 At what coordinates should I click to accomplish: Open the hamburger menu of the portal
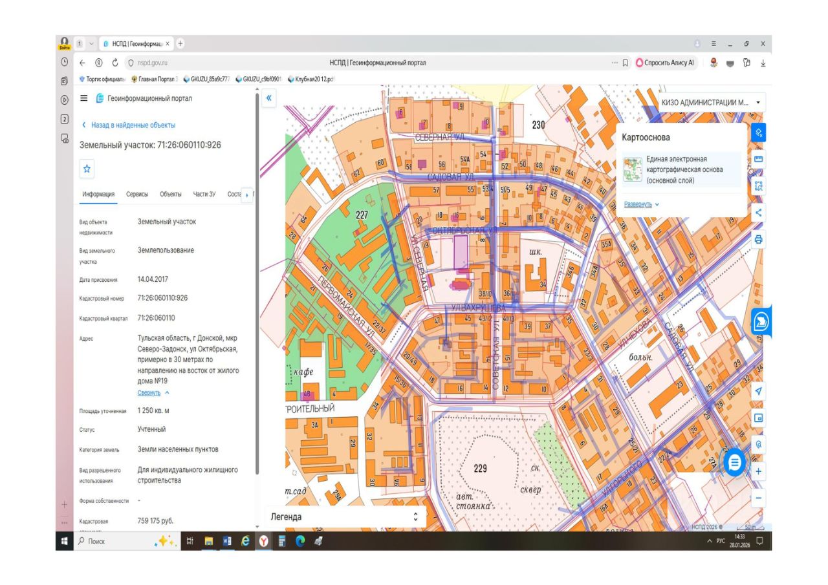click(x=83, y=98)
